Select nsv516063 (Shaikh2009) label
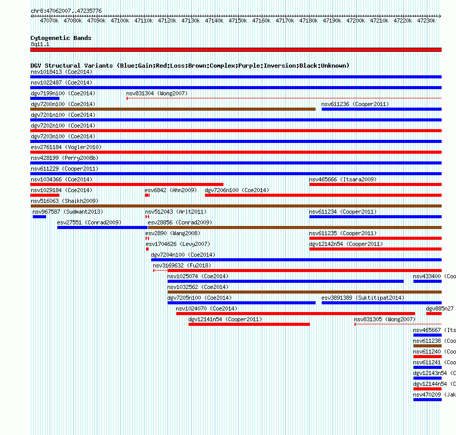Viewport: 456px width, 435px height. click(x=65, y=201)
